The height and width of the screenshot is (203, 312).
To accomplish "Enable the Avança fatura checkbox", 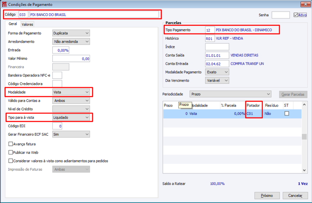I will pyautogui.click(x=11, y=144).
